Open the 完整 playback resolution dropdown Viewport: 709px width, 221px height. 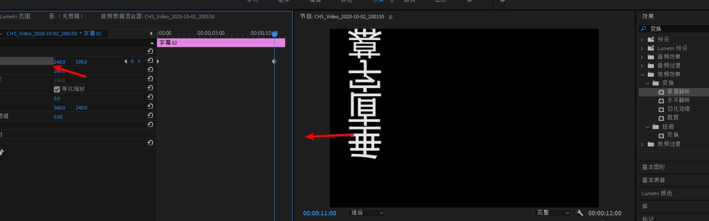tap(553, 213)
